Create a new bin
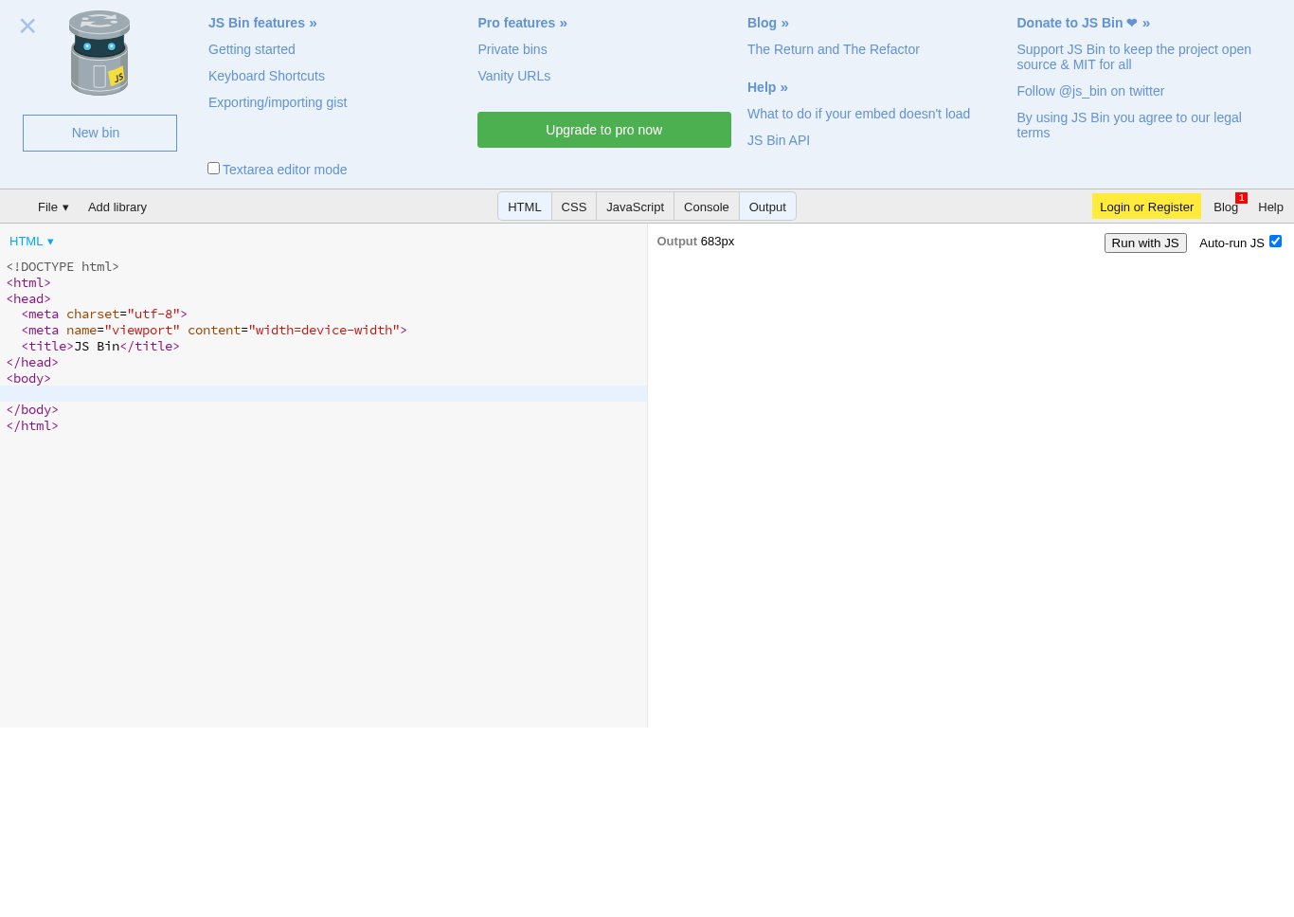The image size is (1294, 917). tap(99, 133)
